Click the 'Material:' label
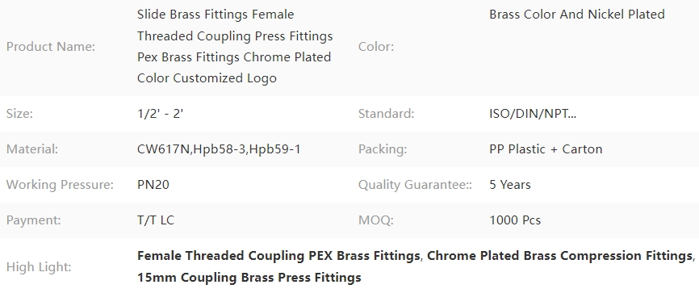 click(x=32, y=149)
